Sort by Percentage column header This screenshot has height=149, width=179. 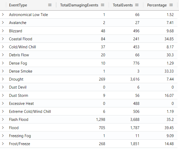tap(157, 5)
